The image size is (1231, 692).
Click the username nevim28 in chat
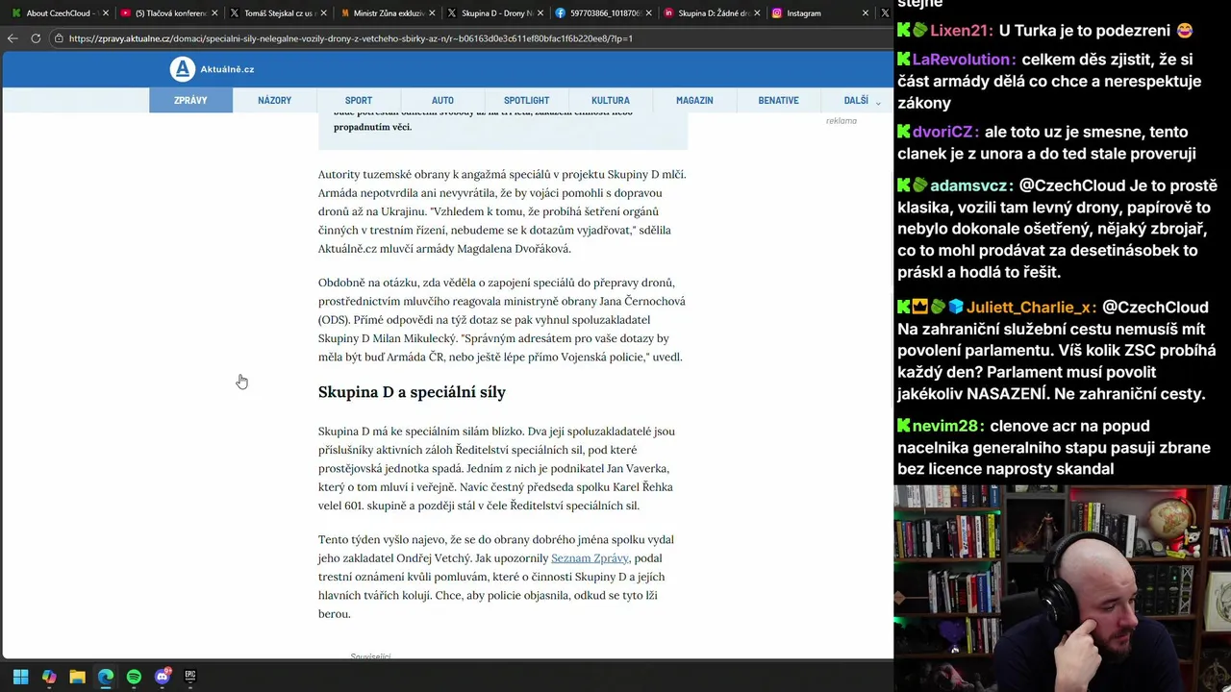pyautogui.click(x=944, y=426)
